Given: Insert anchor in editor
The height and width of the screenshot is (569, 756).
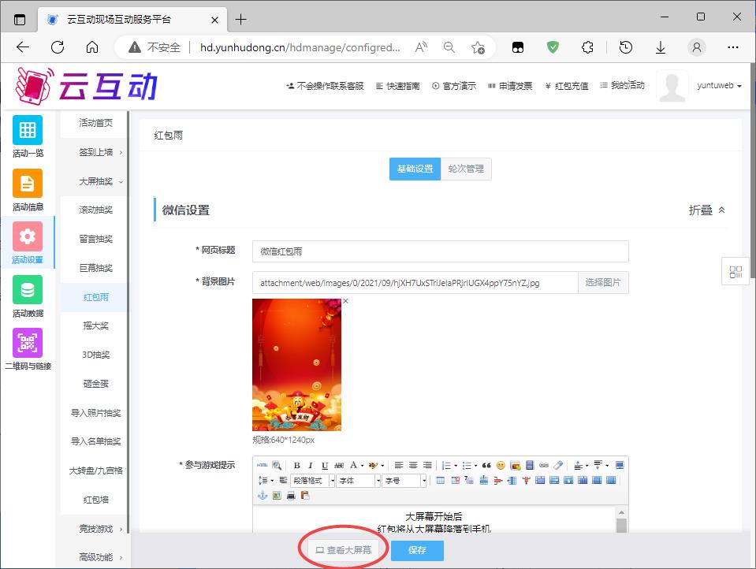Looking at the screenshot, I should click(x=263, y=495).
